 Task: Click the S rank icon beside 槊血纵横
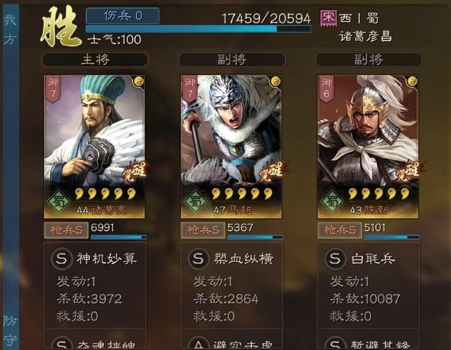click(198, 259)
